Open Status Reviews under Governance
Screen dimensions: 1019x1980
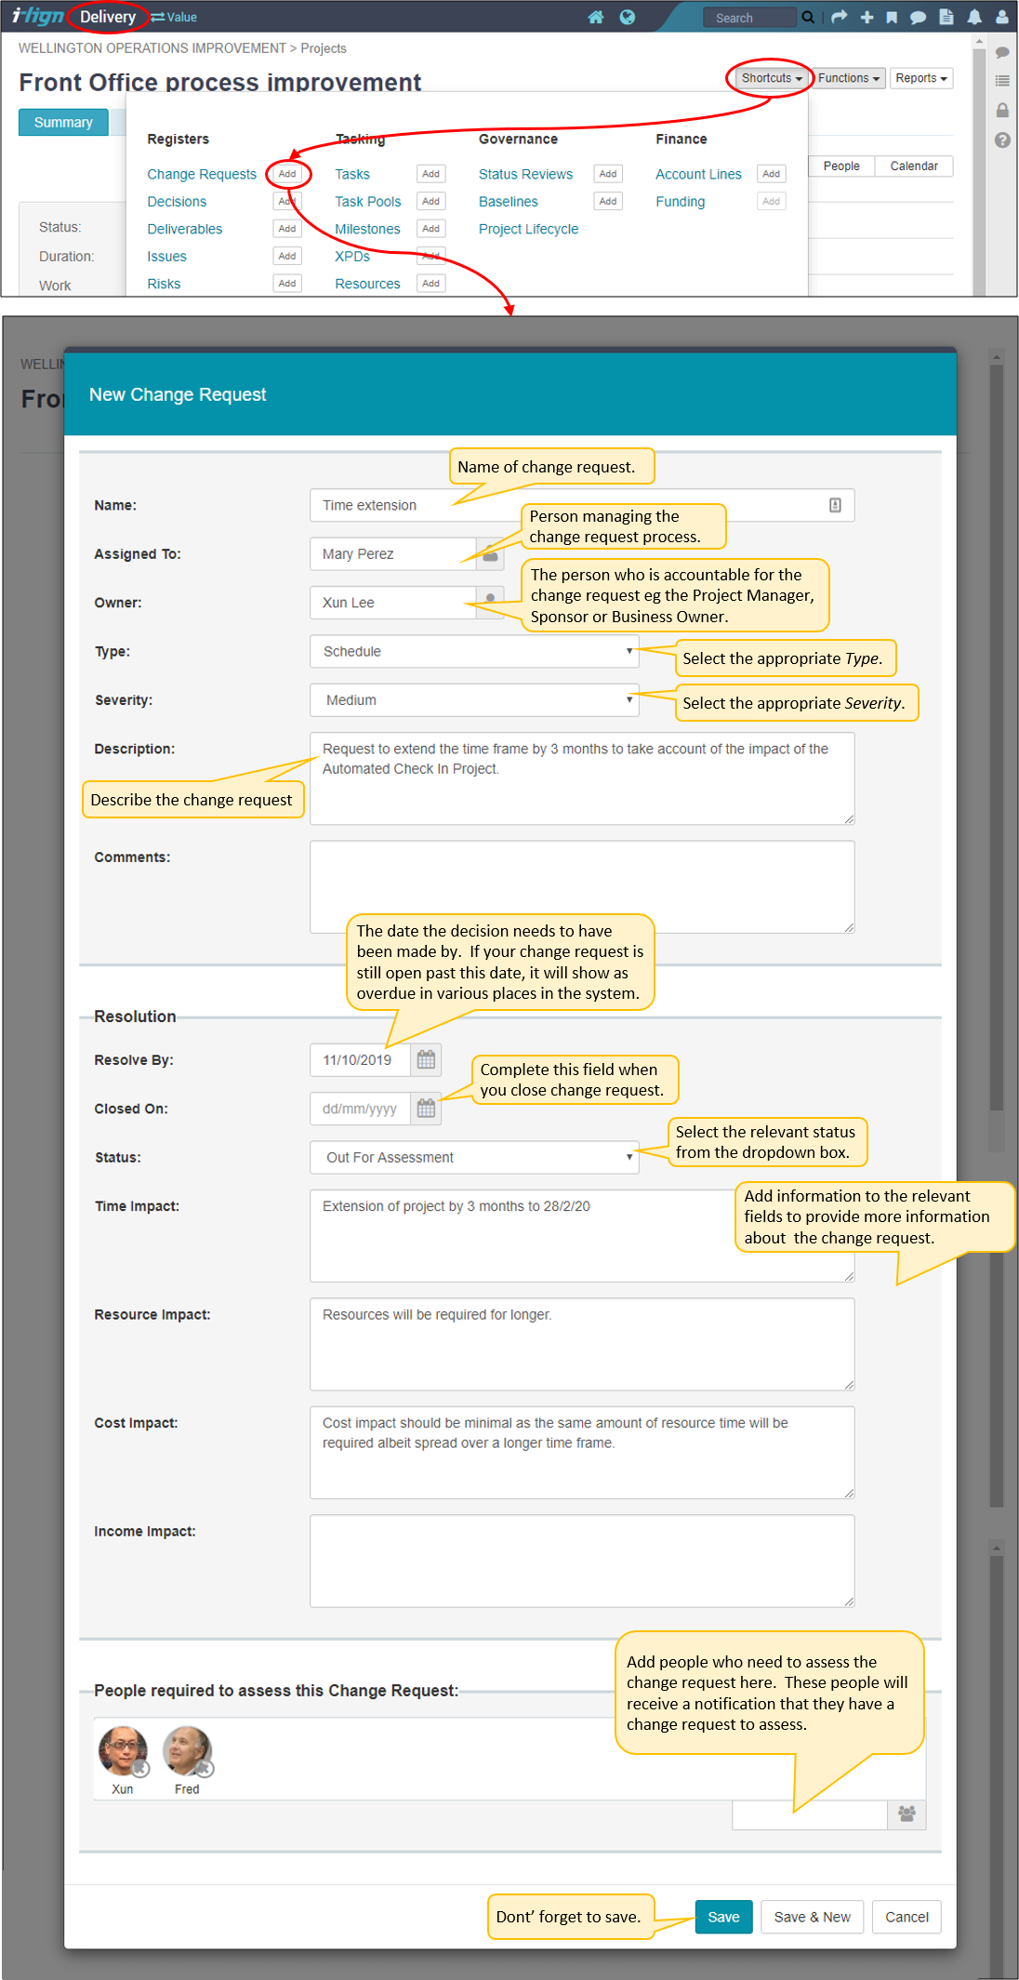(x=526, y=174)
